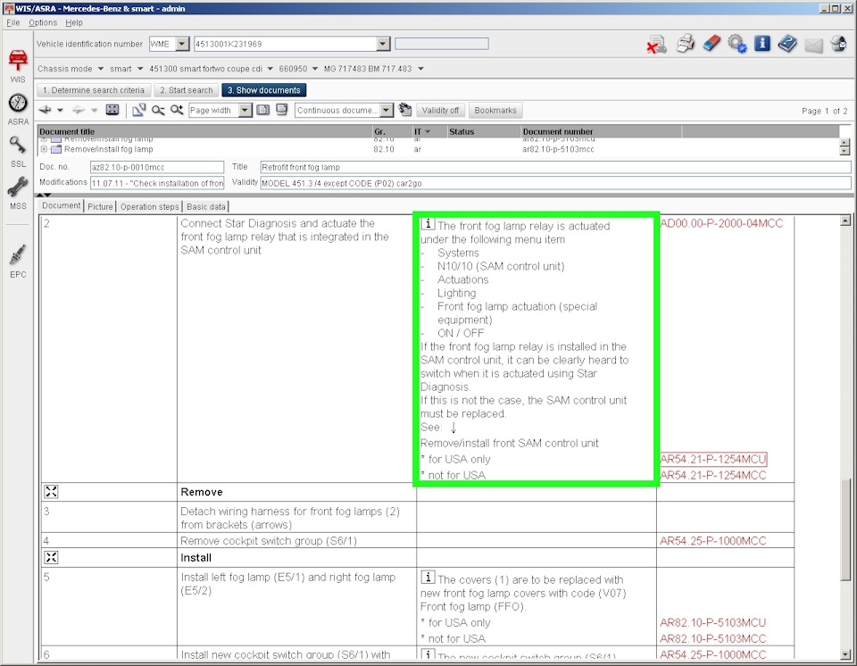Click the delete vehicle document icon
The image size is (857, 666).
tap(656, 45)
